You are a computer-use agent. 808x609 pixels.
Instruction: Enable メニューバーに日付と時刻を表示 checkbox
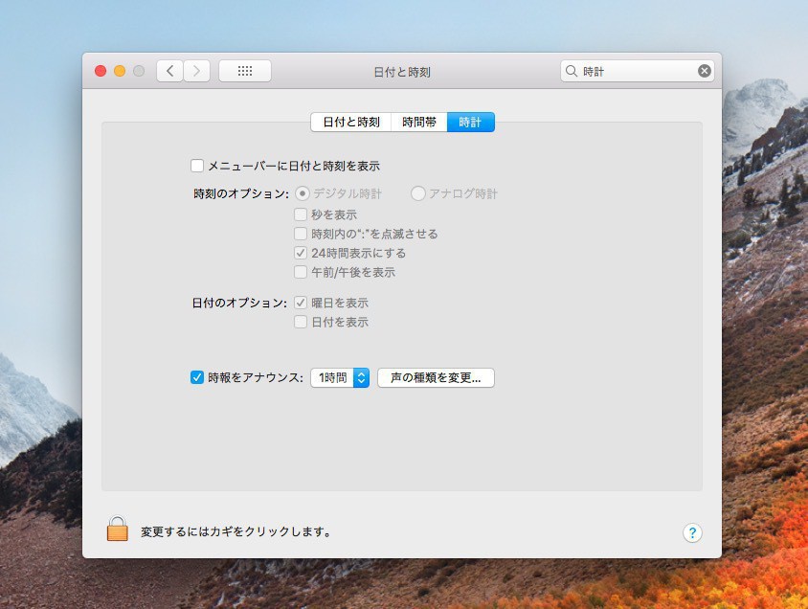pos(197,166)
